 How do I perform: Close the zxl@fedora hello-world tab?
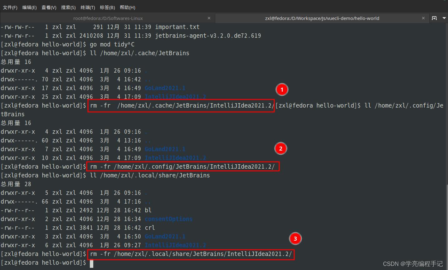click(x=423, y=18)
